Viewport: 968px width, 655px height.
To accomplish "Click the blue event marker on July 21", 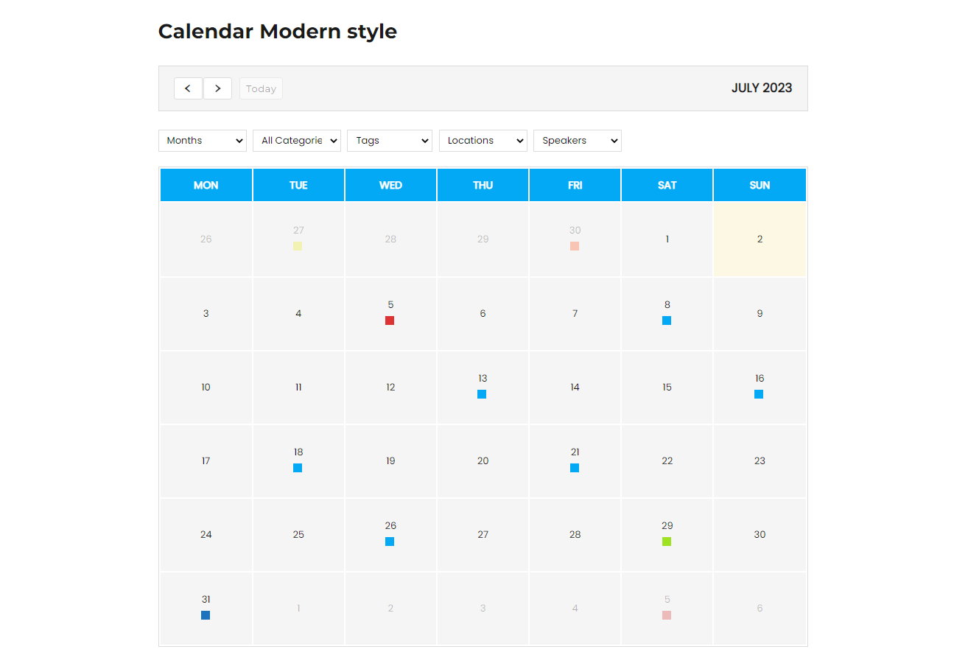I will point(575,468).
